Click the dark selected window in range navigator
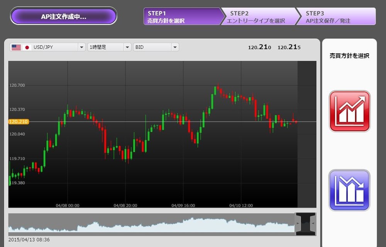 click(x=305, y=223)
